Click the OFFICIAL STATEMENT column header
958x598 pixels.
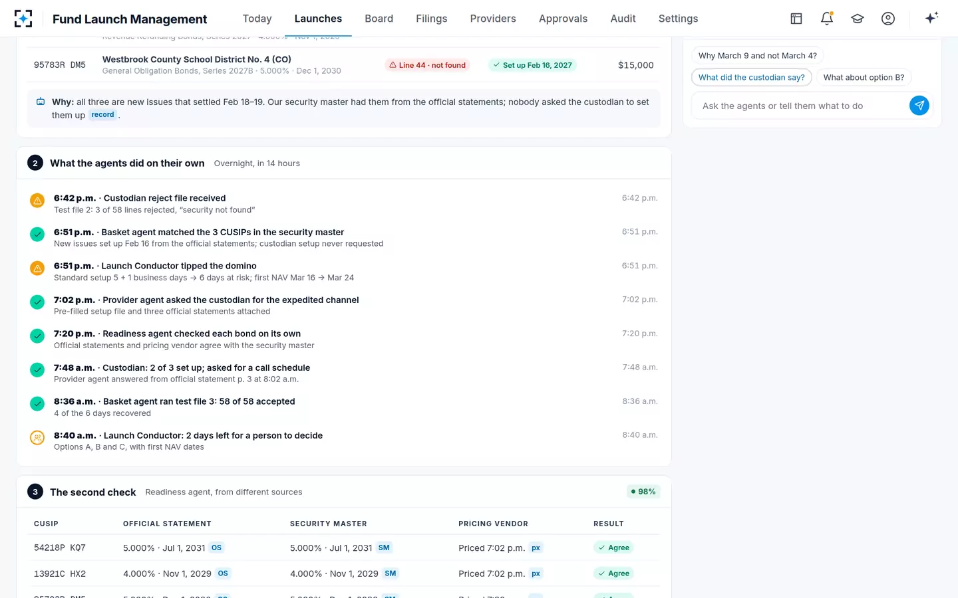tap(167, 524)
